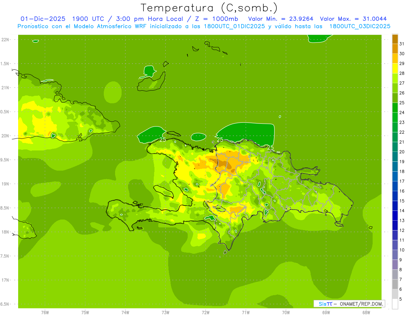This screenshot has width=411, height=317.
Task: Click the '72W' longitude axis label
Action: (206, 313)
